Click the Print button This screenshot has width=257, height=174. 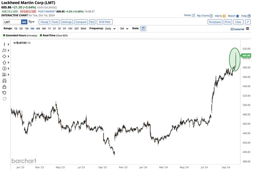coord(228,22)
